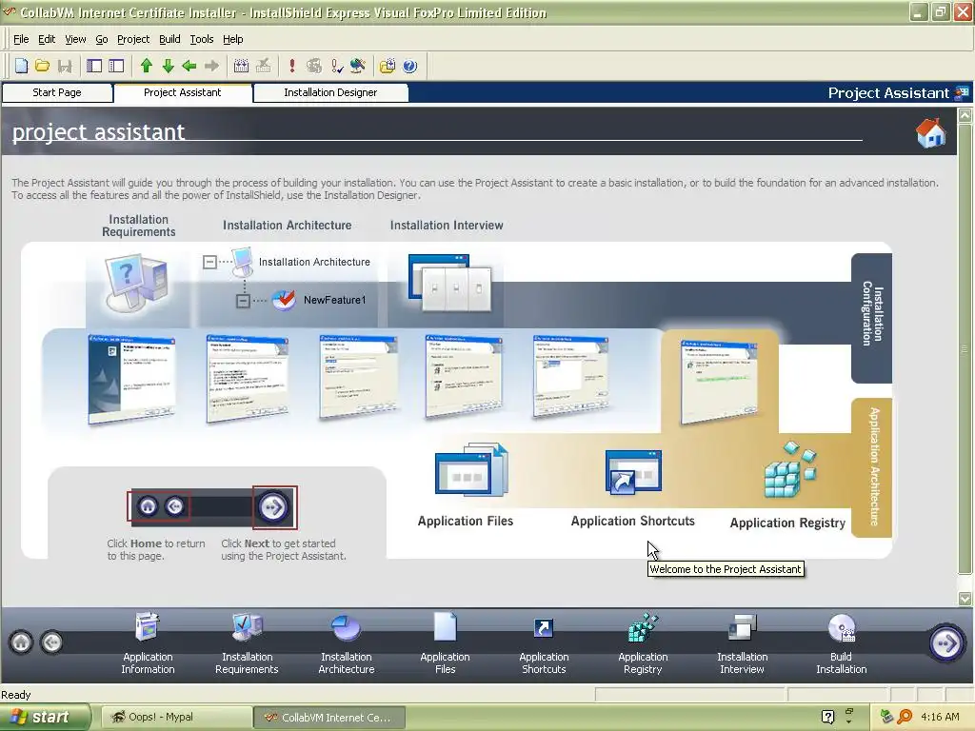
Task: Click the 4:16 AM taskbar clock
Action: click(940, 717)
